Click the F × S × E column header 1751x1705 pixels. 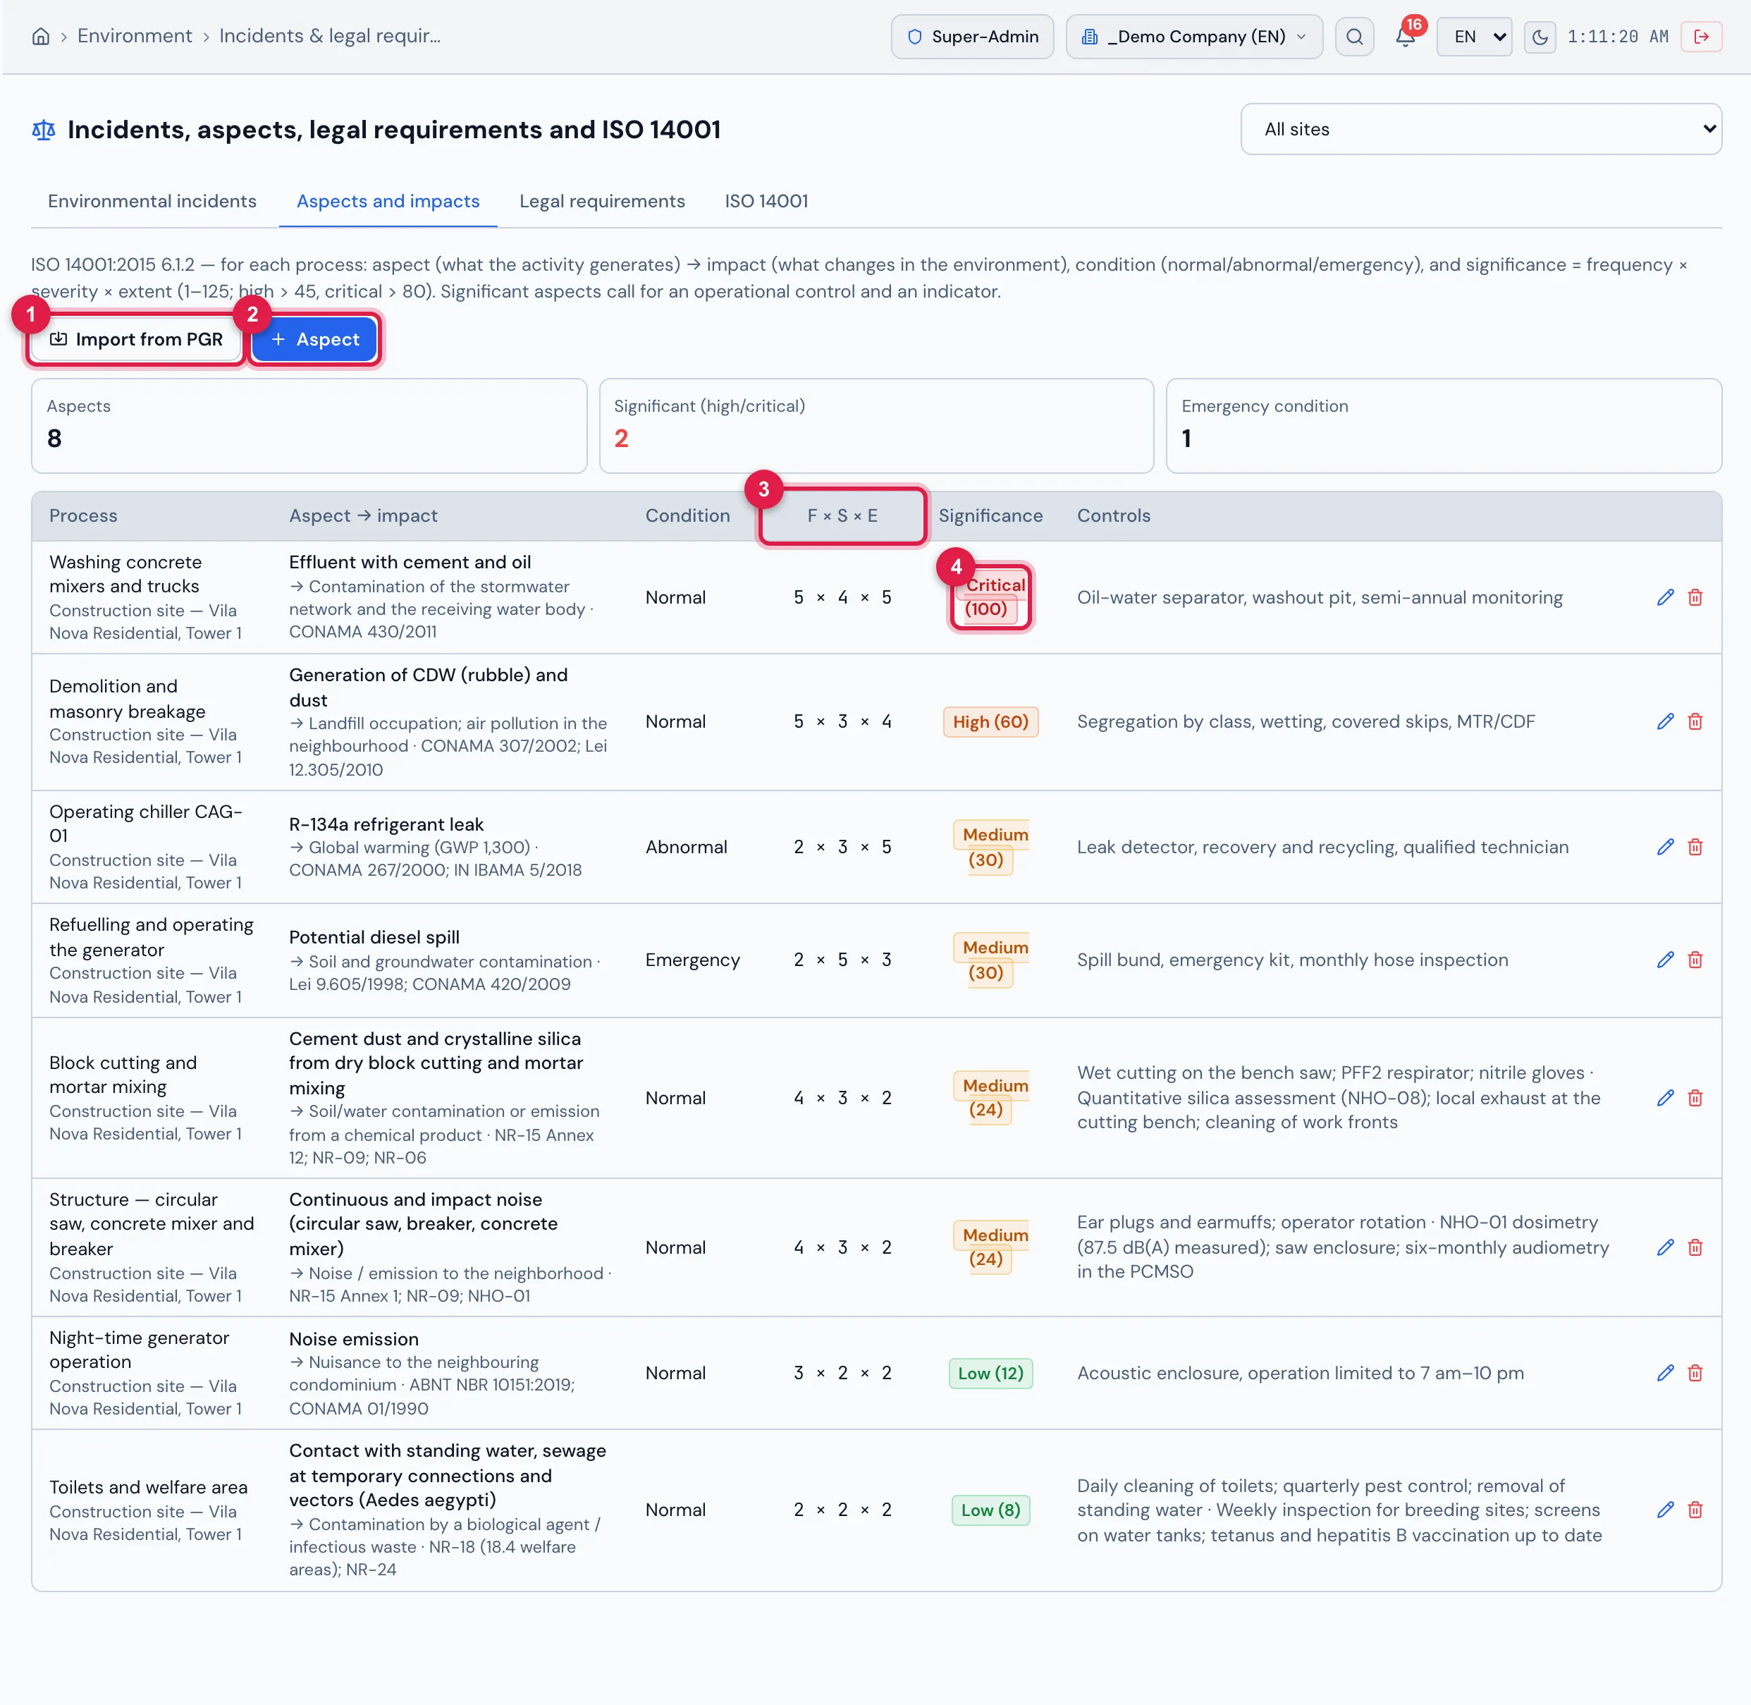(842, 515)
